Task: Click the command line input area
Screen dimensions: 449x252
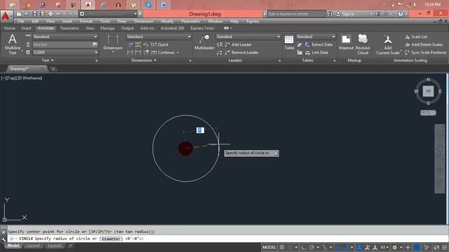Action: pos(227,239)
